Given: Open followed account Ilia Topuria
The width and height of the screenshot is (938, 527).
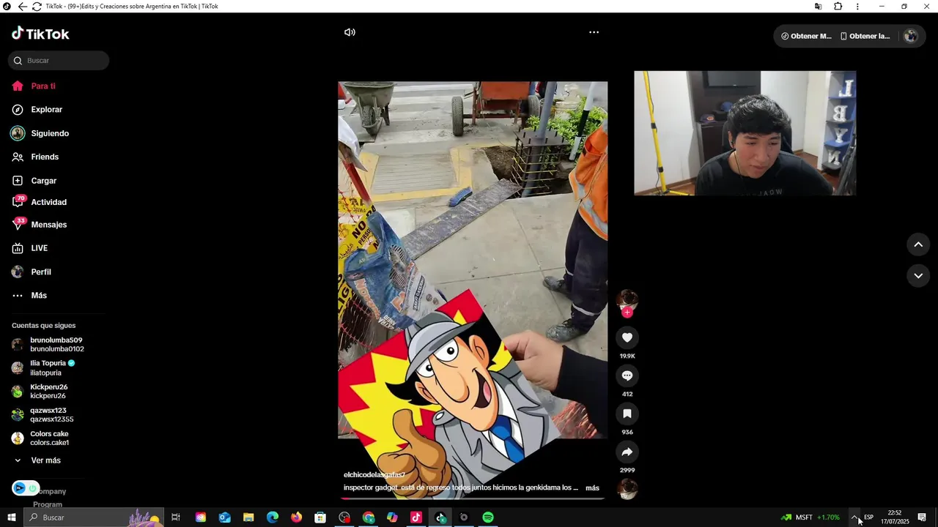Looking at the screenshot, I should (44, 367).
